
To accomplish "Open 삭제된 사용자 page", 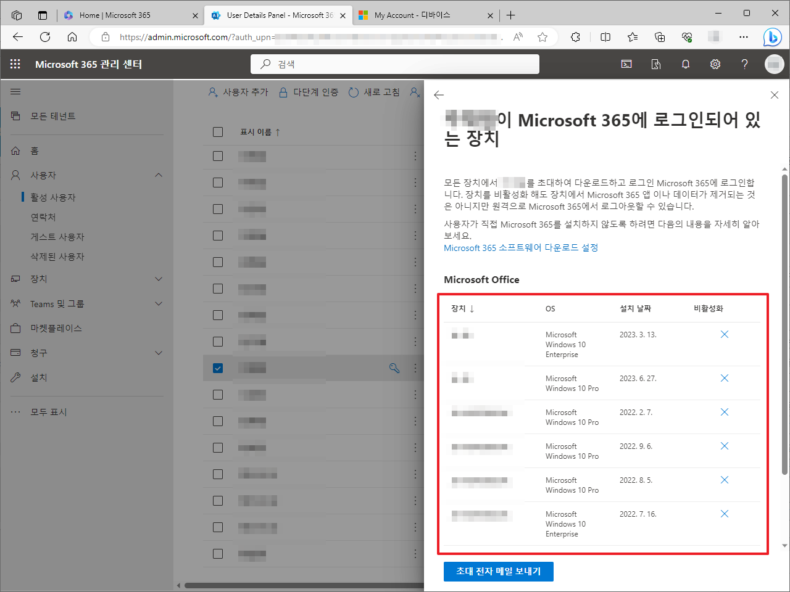I will click(57, 257).
